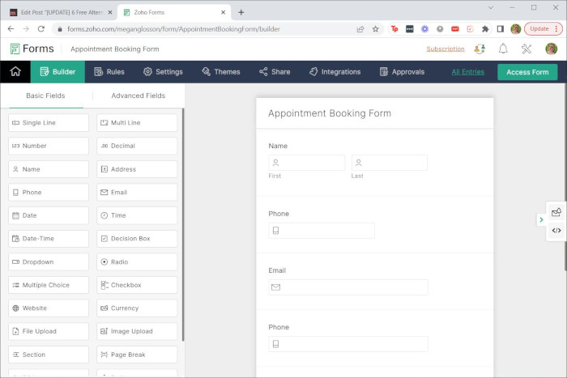Open the Subscription link
The image size is (567, 378).
click(x=446, y=49)
